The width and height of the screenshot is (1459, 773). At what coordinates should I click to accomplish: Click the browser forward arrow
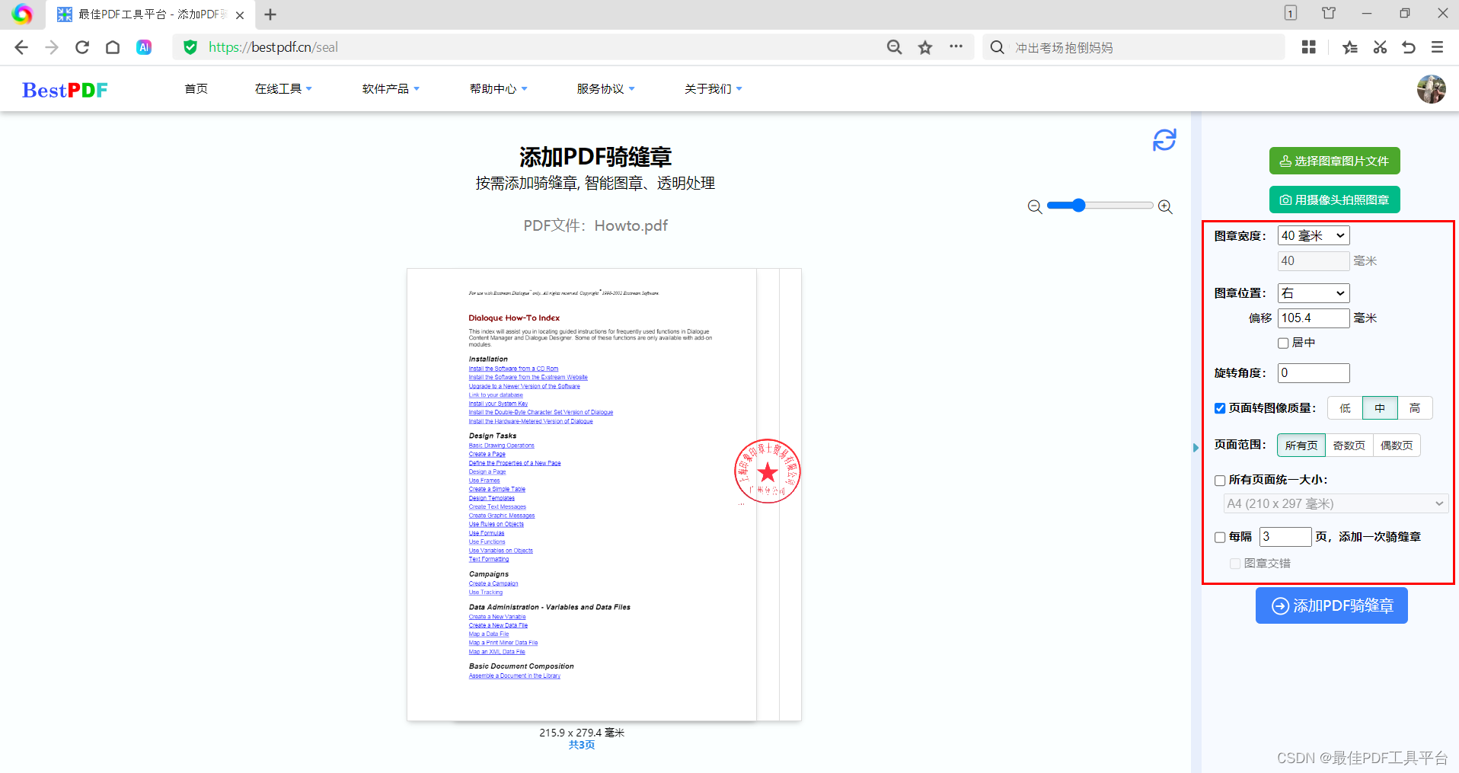click(x=52, y=47)
